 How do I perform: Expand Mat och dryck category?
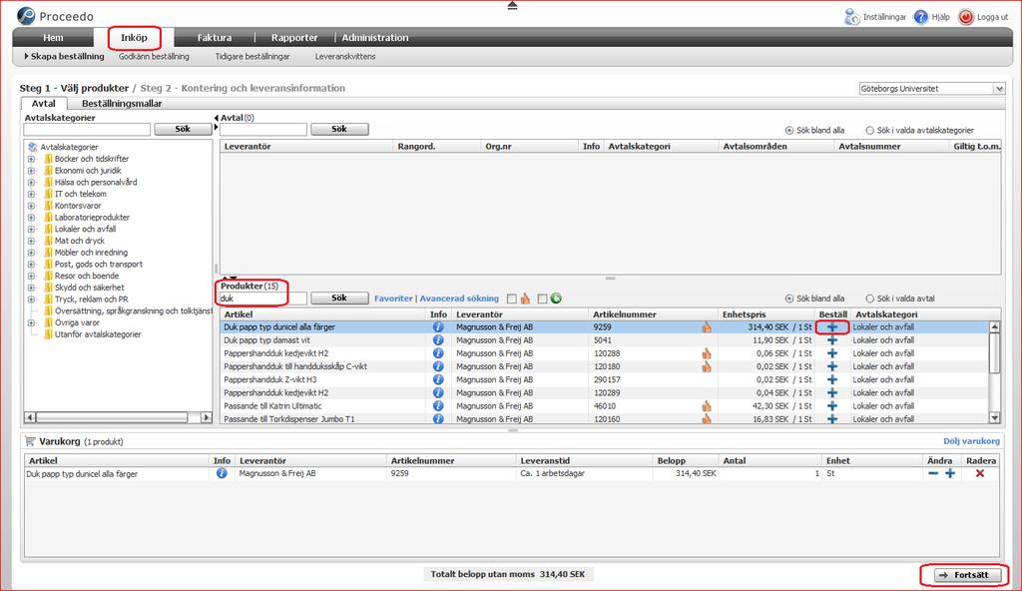31,241
